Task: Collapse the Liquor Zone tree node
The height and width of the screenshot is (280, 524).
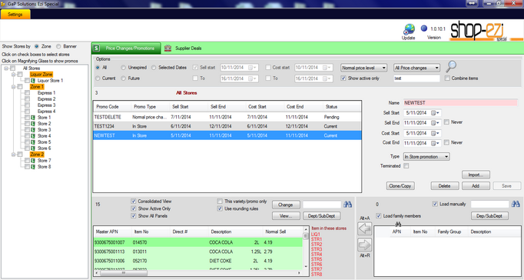Action: (13, 75)
